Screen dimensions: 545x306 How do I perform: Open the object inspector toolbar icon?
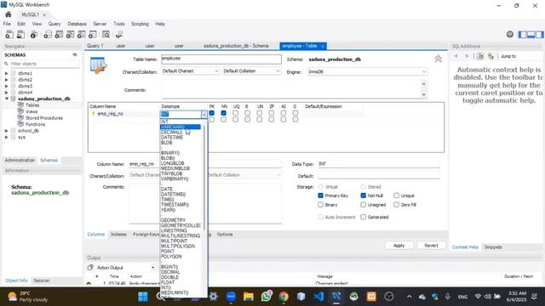point(34,34)
